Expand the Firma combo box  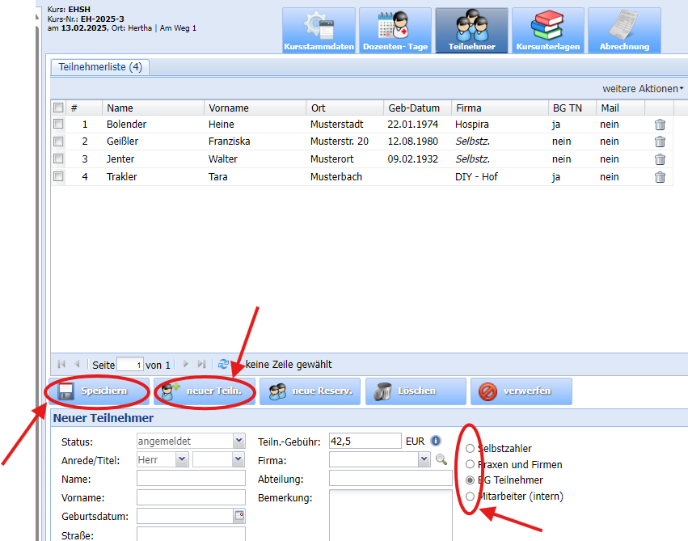click(424, 459)
